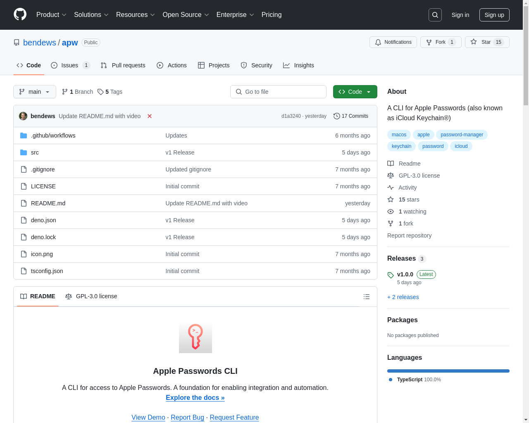Click the GitHub logo icon

(x=20, y=14)
